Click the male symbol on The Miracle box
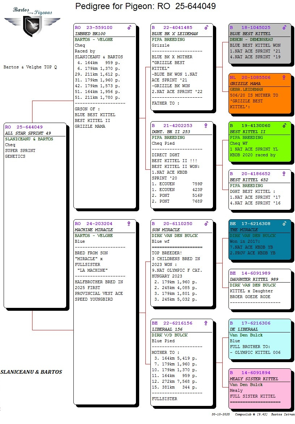The image size is (295, 424). coord(285,224)
